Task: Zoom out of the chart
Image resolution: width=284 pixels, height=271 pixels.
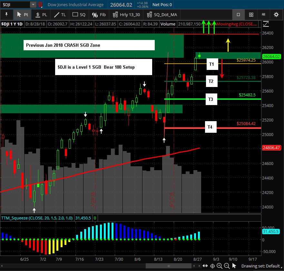Action: tap(227, 266)
